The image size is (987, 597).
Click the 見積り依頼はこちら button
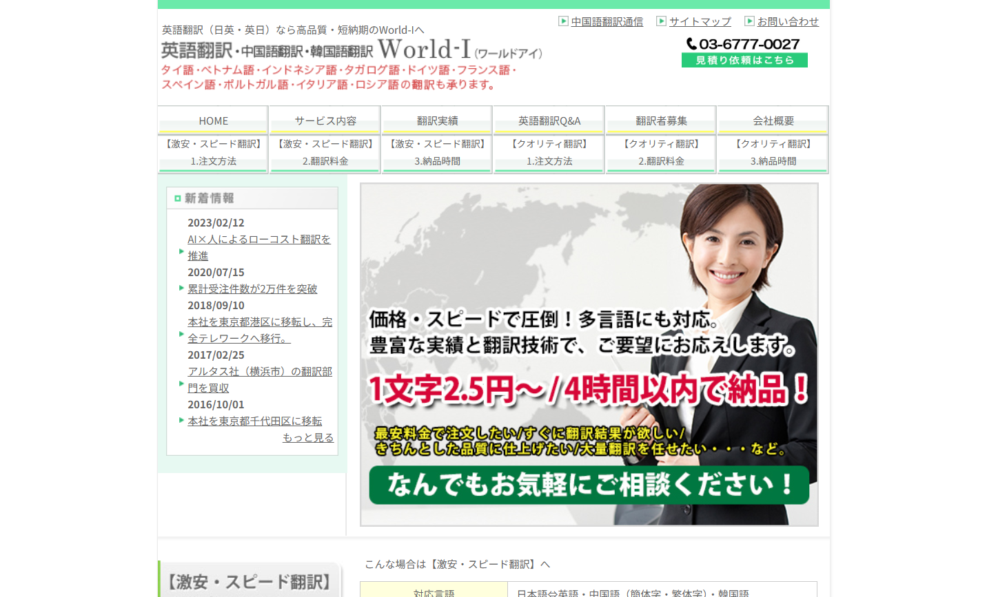coord(744,60)
